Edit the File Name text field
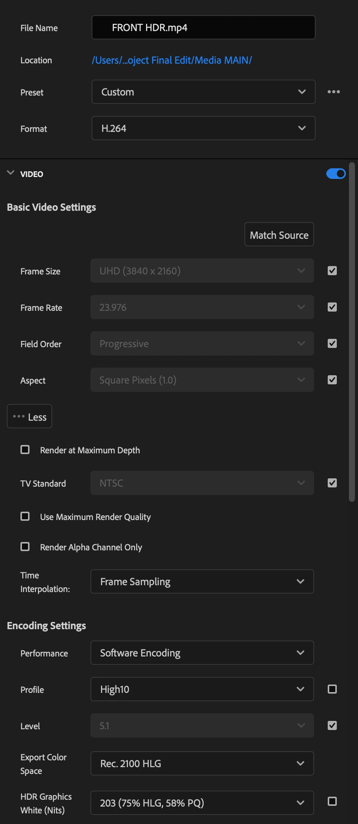 (x=203, y=28)
